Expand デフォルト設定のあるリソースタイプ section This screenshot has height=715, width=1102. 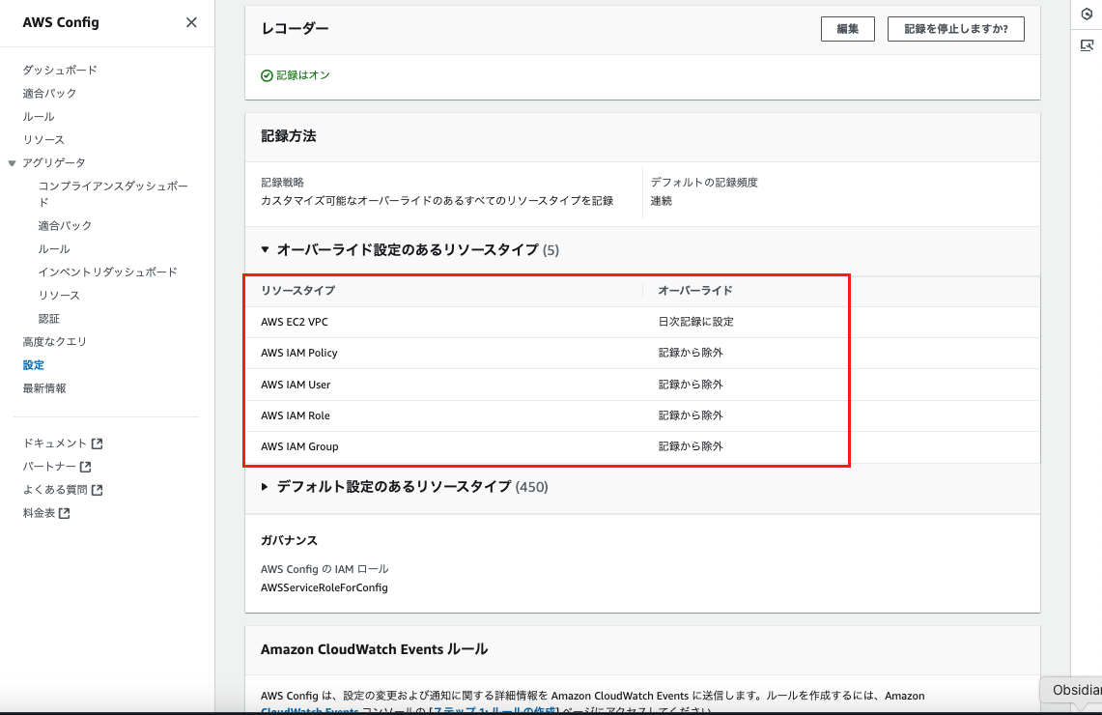266,487
